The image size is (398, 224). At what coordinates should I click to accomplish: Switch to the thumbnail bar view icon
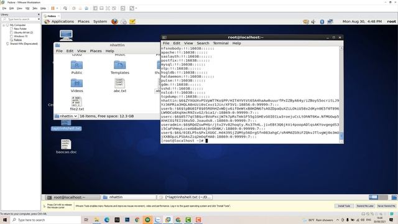[101, 8]
